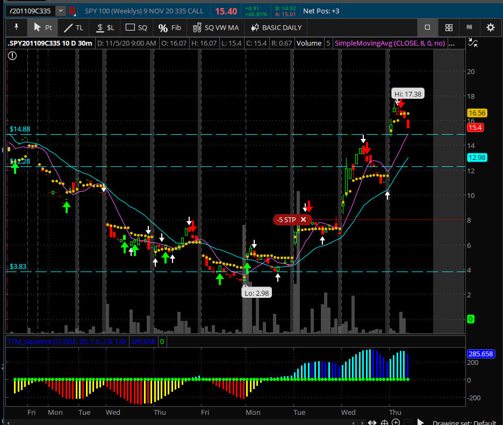Choose the rectangle (SQ) drawing tool
This screenshot has height=425, width=503.
pos(136,27)
